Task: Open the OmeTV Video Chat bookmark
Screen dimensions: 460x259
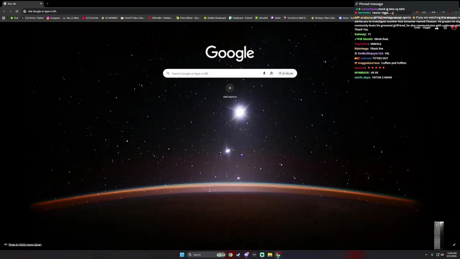Action: coord(133,18)
